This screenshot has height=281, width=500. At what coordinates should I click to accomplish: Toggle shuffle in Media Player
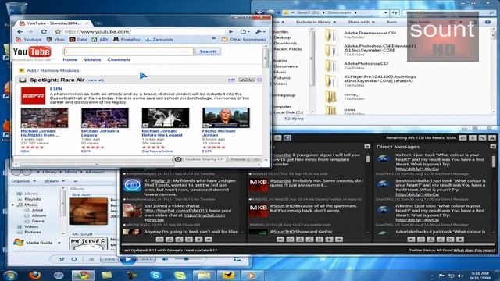[62, 259]
